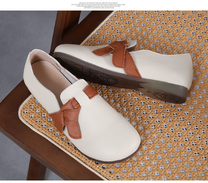This screenshot has width=208, height=183.
Task: Click the shoe product photo
Action: tap(104, 96)
